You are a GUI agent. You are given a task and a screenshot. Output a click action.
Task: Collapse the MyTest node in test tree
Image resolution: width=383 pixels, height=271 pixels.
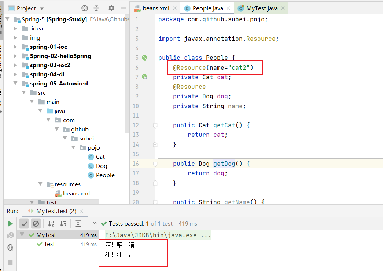[22, 235]
